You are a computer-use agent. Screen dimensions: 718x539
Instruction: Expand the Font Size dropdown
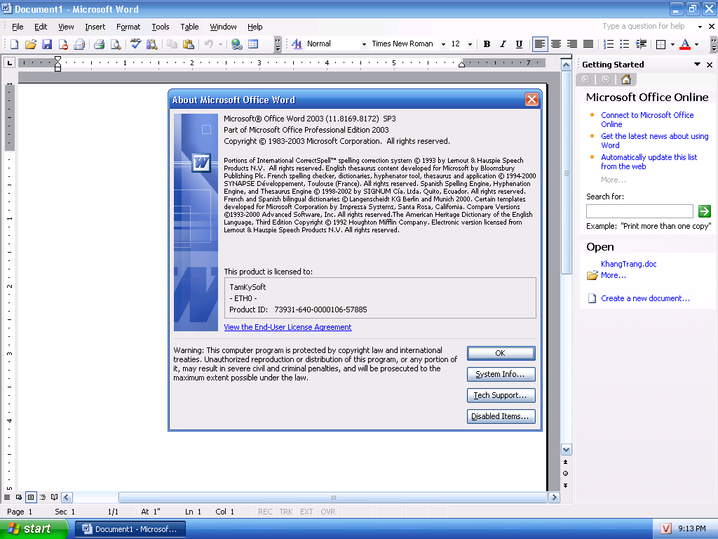pos(470,44)
